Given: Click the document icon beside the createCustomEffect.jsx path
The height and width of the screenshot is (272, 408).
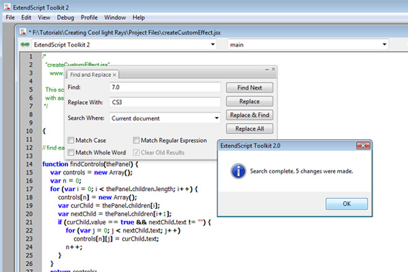Looking at the screenshot, I should coord(23,32).
